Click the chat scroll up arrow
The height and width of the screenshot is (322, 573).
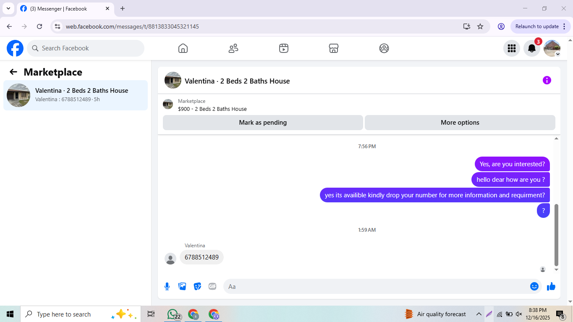(x=557, y=139)
